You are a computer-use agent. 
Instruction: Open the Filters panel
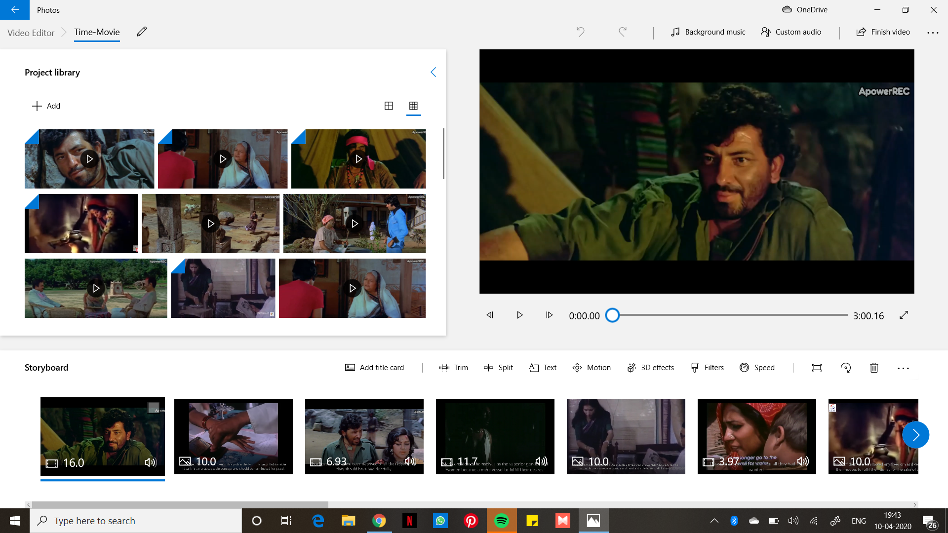707,367
